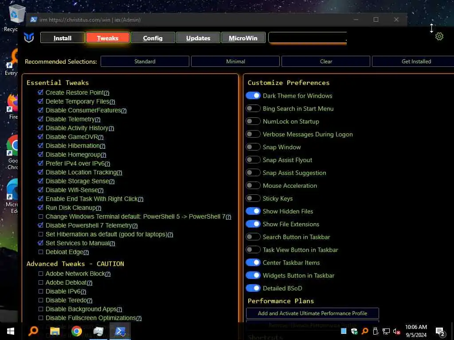Toggle Snap Assist Suggestion switch
Image resolution: width=454 pixels, height=340 pixels.
pos(253,173)
